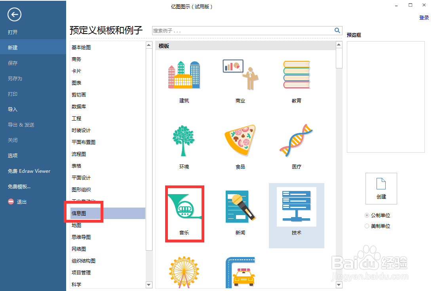This screenshot has height=291, width=432.
Task: Select the Ferris wheel template icon
Action: coord(184,272)
